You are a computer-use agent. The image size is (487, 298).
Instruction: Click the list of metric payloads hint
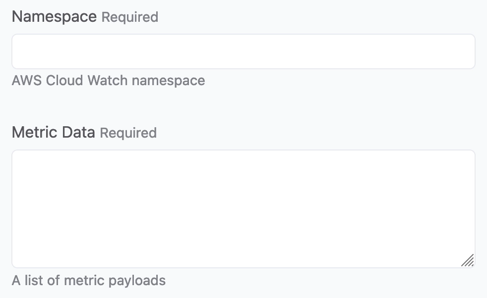[89, 281]
